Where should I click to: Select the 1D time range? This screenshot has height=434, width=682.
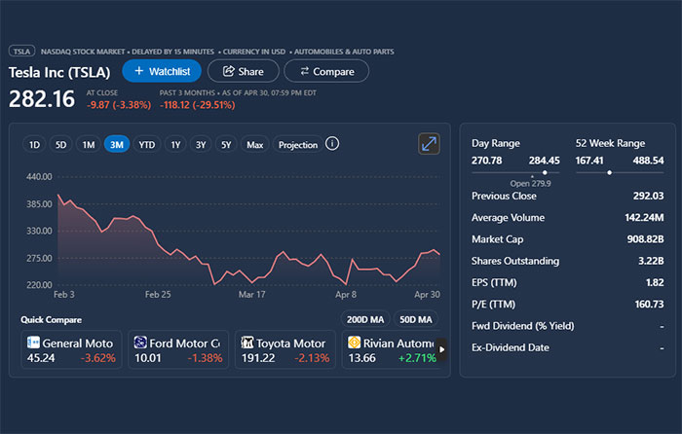(x=34, y=145)
